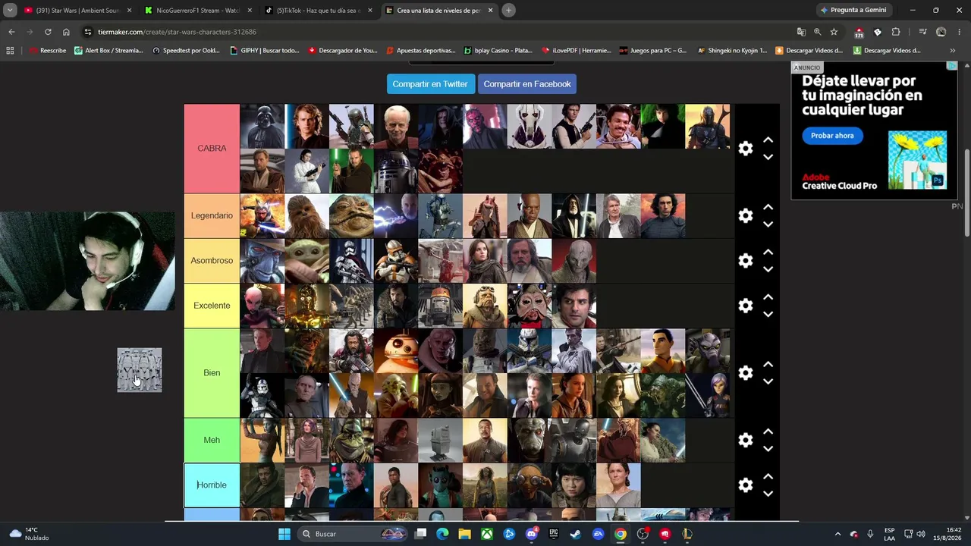Open File Explorer from the taskbar

(464, 534)
